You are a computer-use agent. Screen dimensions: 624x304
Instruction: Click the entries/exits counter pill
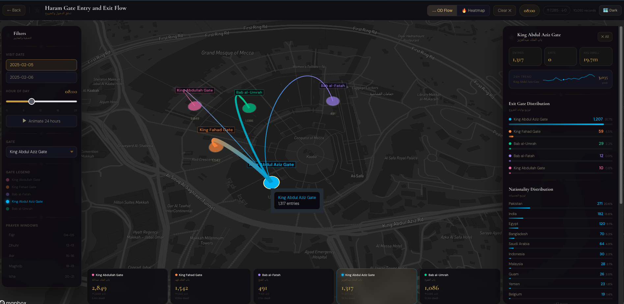coord(556,11)
